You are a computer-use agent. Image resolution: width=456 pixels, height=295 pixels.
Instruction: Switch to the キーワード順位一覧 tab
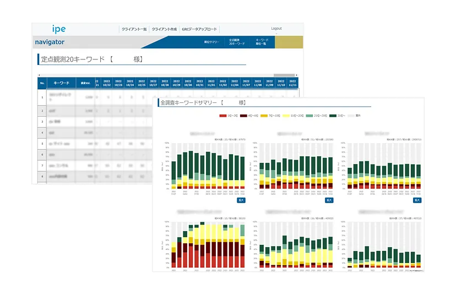262,42
